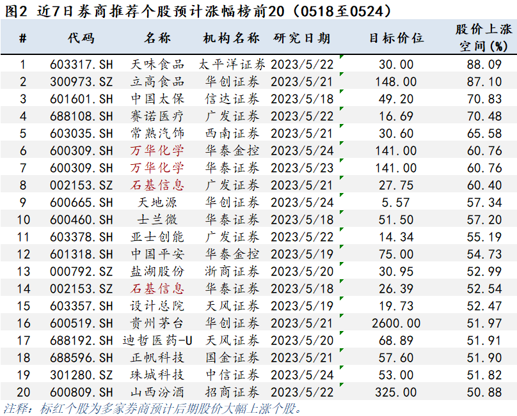The width and height of the screenshot is (517, 416).
Task: Click stock name 天地源
Action: coord(157,202)
